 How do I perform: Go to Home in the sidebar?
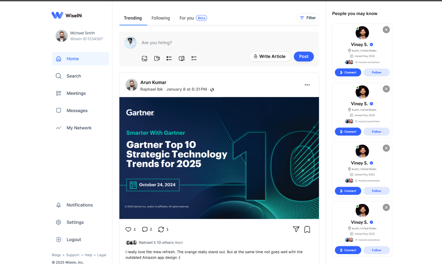[x=80, y=59]
